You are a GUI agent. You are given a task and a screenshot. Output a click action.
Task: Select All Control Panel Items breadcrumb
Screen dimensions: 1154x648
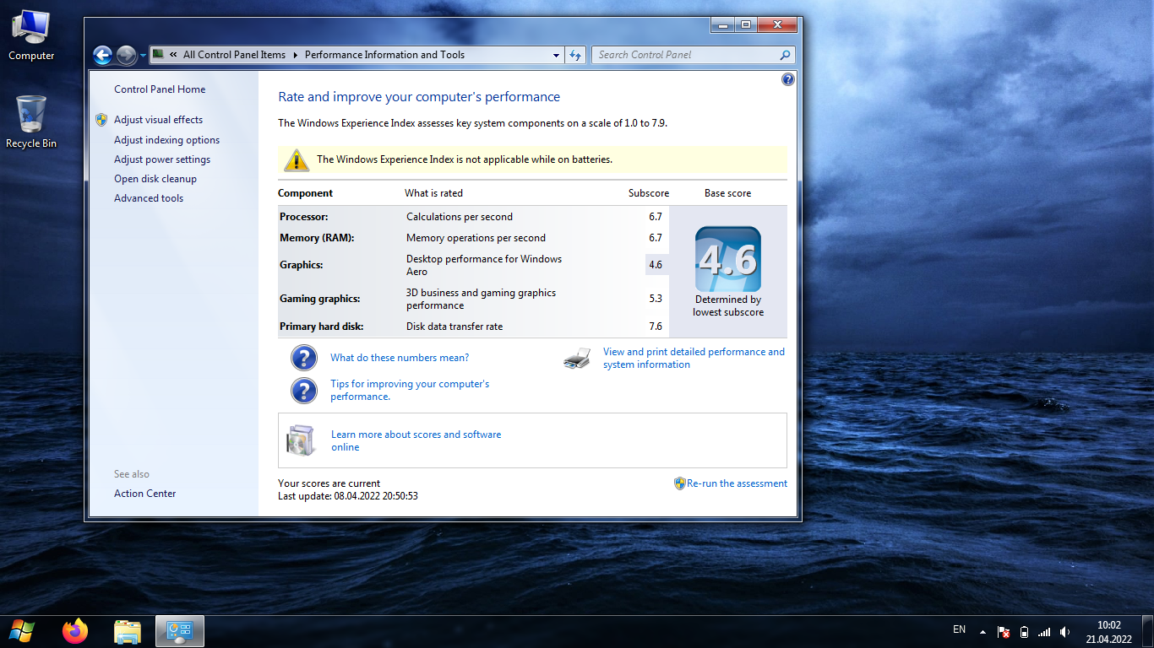[x=234, y=55]
